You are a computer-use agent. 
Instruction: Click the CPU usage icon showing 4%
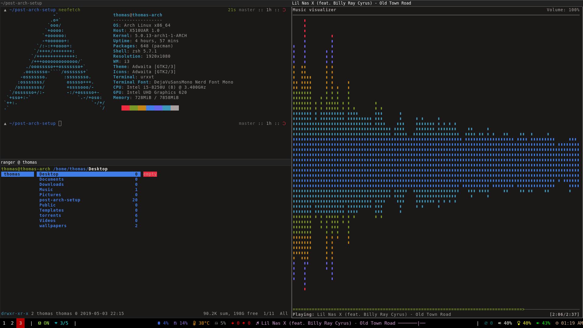159,323
